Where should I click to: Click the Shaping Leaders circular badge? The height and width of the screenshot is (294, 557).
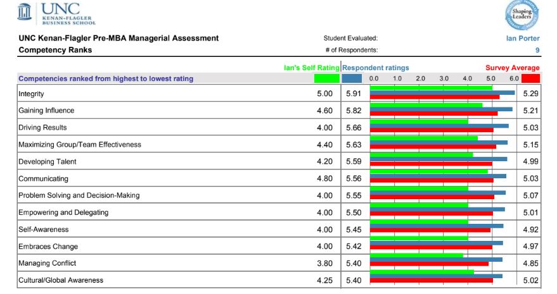[x=522, y=15]
